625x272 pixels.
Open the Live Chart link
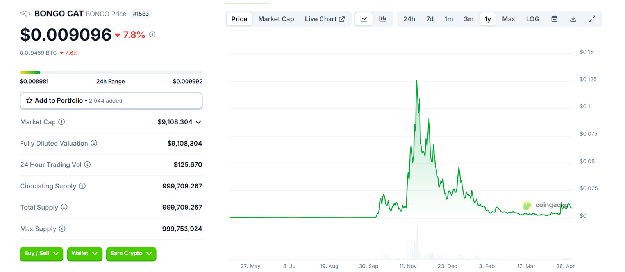click(x=325, y=19)
